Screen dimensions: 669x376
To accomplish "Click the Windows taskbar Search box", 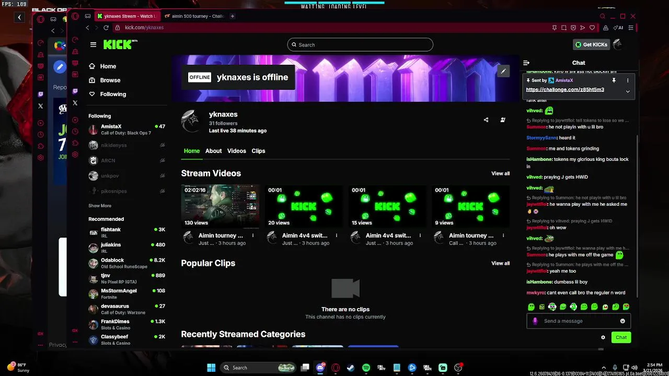I will coord(258,368).
